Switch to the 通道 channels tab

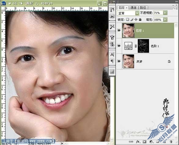click(x=133, y=8)
